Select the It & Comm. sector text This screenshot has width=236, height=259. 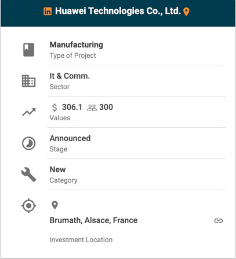pos(70,76)
